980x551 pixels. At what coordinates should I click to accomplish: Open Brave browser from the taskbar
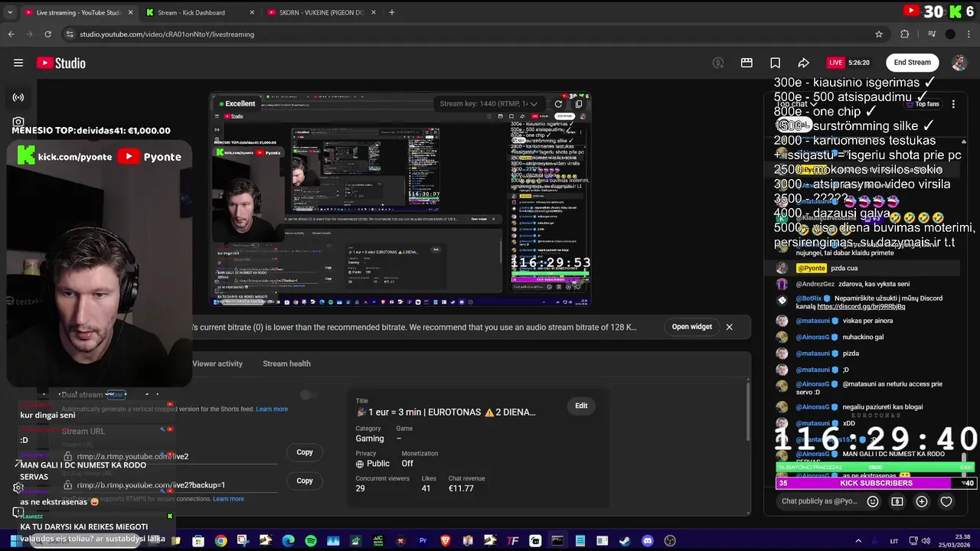pos(446,541)
